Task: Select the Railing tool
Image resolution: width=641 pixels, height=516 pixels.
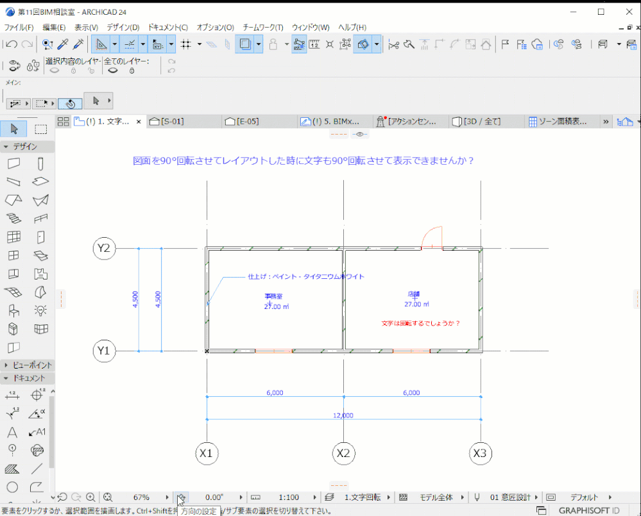Action: pos(40,219)
